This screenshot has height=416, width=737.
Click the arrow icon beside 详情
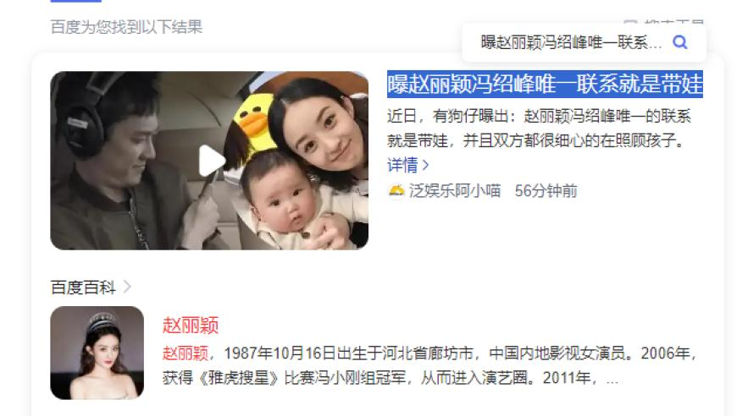(x=425, y=165)
